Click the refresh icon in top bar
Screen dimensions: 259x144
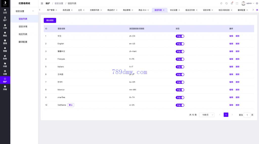(x=221, y=3)
